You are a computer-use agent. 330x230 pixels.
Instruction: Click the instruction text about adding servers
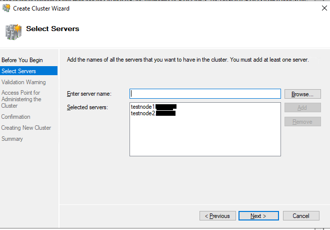click(x=187, y=60)
